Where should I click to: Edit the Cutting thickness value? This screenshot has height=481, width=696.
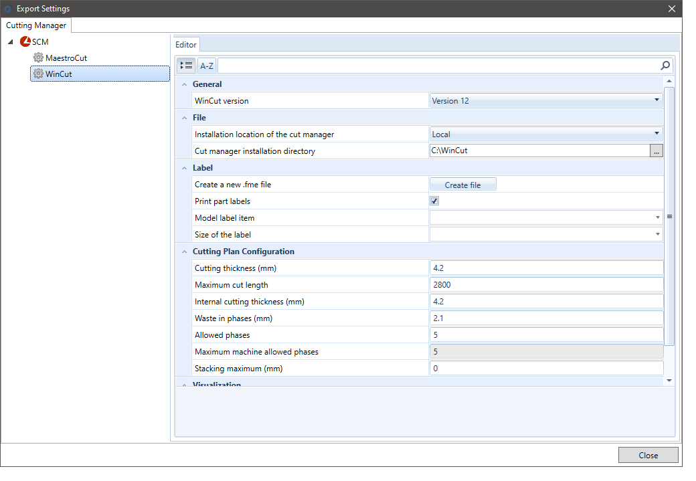click(x=546, y=268)
